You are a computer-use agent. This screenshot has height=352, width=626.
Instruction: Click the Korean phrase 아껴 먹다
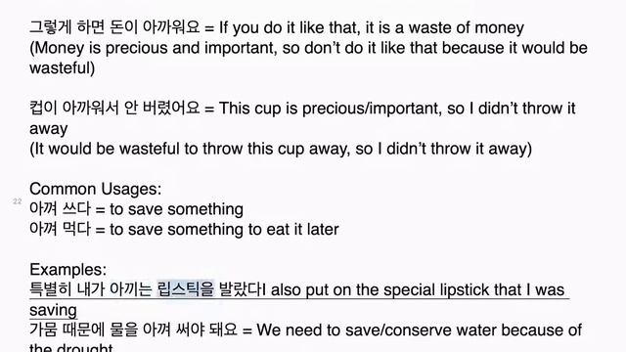(x=61, y=229)
